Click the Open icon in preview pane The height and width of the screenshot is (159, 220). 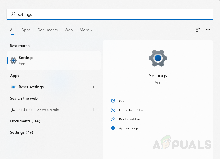[x=113, y=101]
